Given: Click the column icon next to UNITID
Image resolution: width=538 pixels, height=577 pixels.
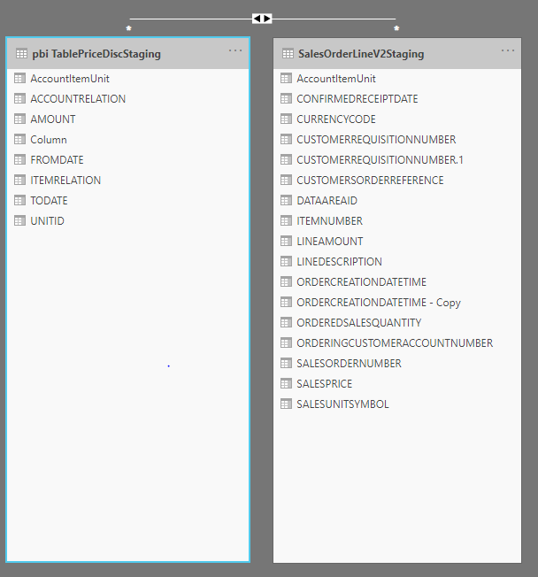Looking at the screenshot, I should 19,220.
